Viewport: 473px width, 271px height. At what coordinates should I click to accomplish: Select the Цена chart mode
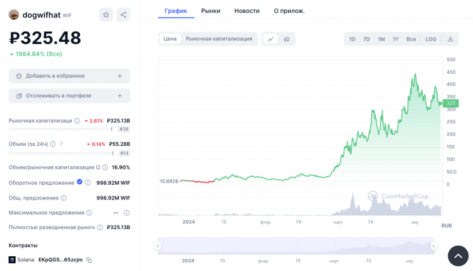[170, 39]
